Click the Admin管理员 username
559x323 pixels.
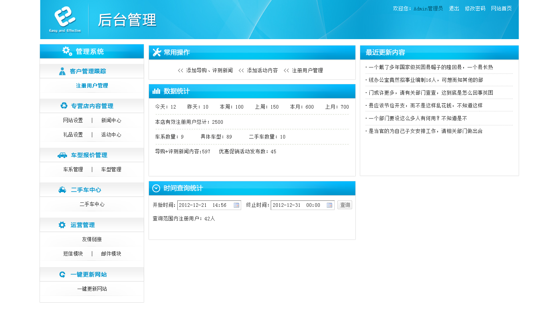(428, 8)
